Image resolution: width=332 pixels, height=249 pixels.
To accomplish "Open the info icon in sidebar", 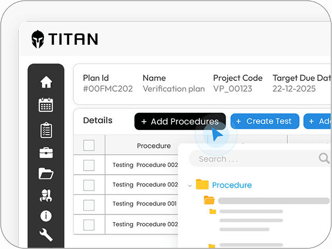I will coord(46,216).
